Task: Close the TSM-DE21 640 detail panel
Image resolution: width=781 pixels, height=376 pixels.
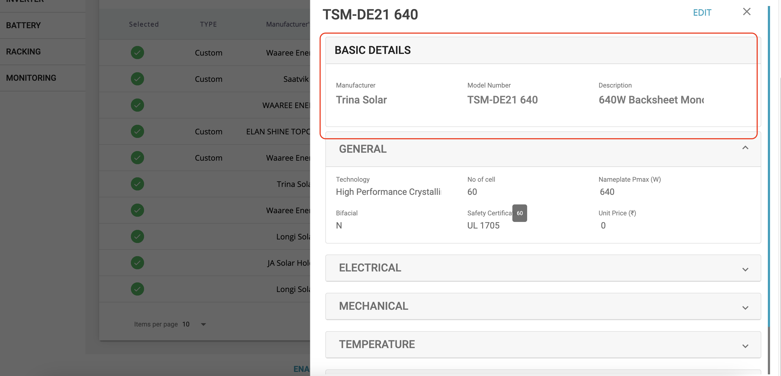Action: pyautogui.click(x=746, y=12)
